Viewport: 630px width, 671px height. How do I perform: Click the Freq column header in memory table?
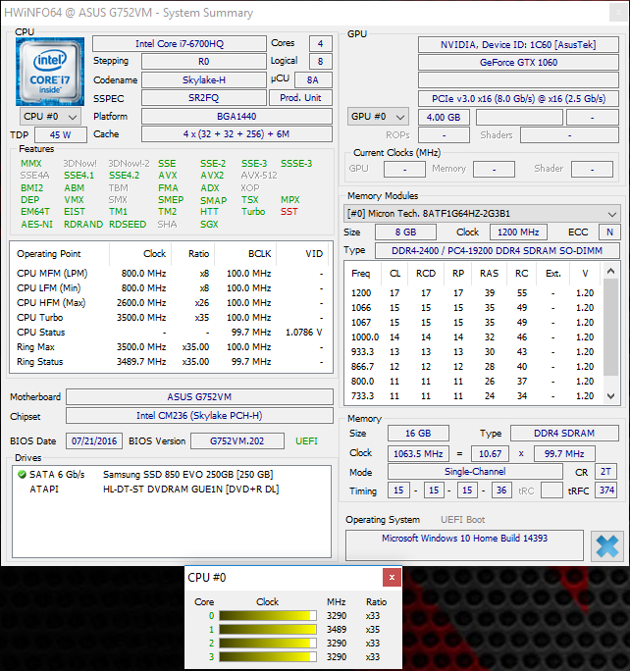click(361, 274)
